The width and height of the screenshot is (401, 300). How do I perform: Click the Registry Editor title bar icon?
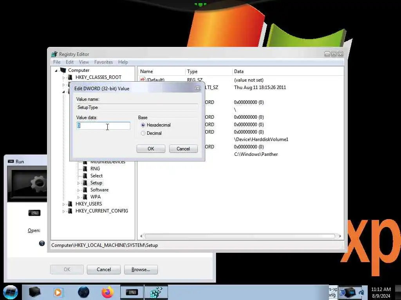pos(54,54)
